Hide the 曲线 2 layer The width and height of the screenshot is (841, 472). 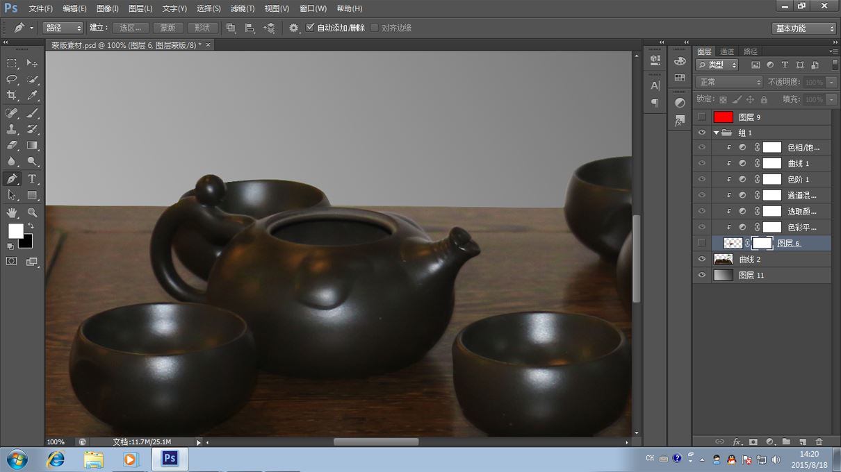pyautogui.click(x=701, y=259)
